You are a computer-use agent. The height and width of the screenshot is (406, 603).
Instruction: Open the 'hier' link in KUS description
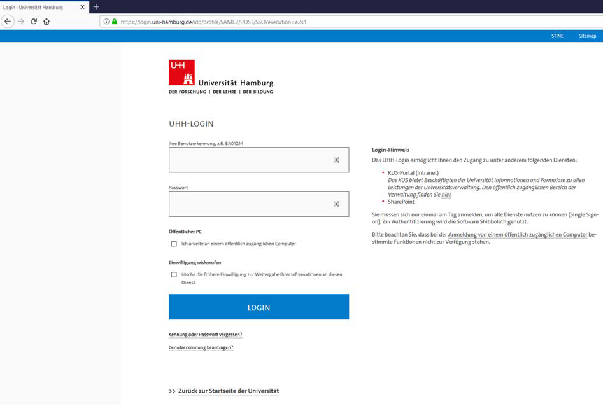(x=446, y=195)
